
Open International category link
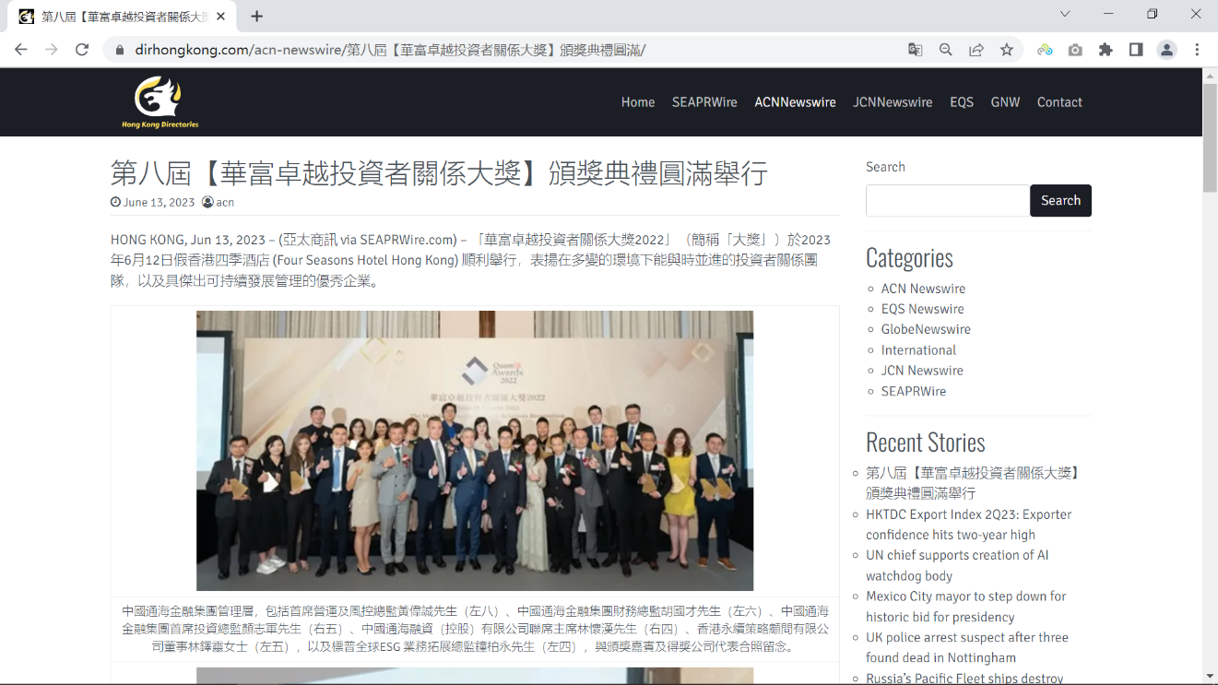[918, 350]
